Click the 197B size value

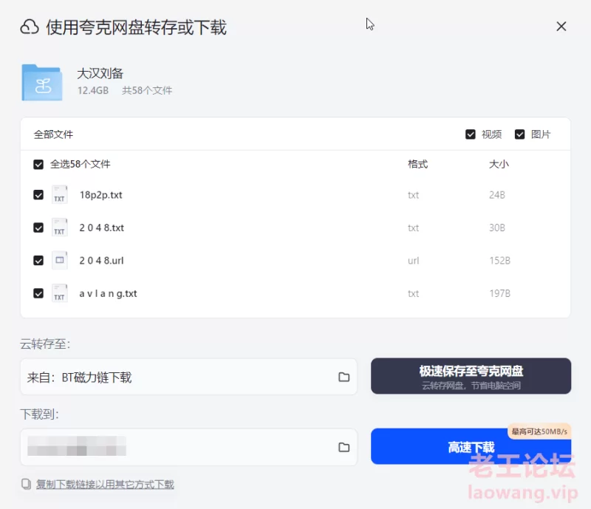pyautogui.click(x=499, y=293)
